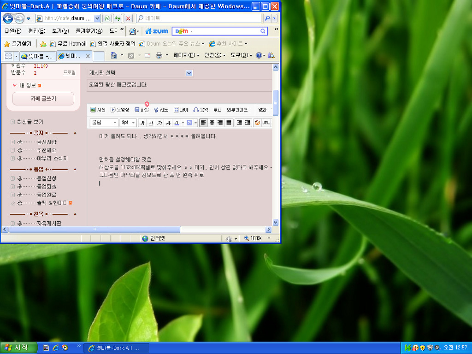Click the browser Home icon in the command bar
This screenshot has width=472, height=354.
[114, 55]
